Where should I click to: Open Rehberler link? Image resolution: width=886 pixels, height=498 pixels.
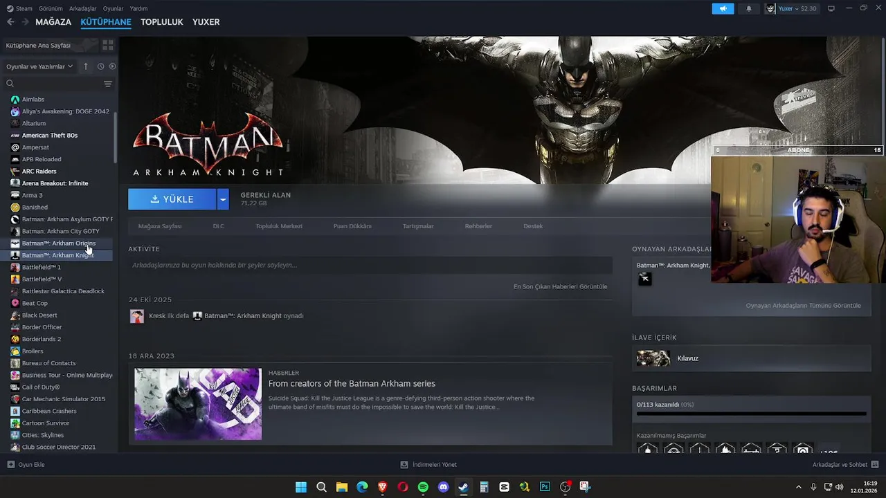coord(478,226)
